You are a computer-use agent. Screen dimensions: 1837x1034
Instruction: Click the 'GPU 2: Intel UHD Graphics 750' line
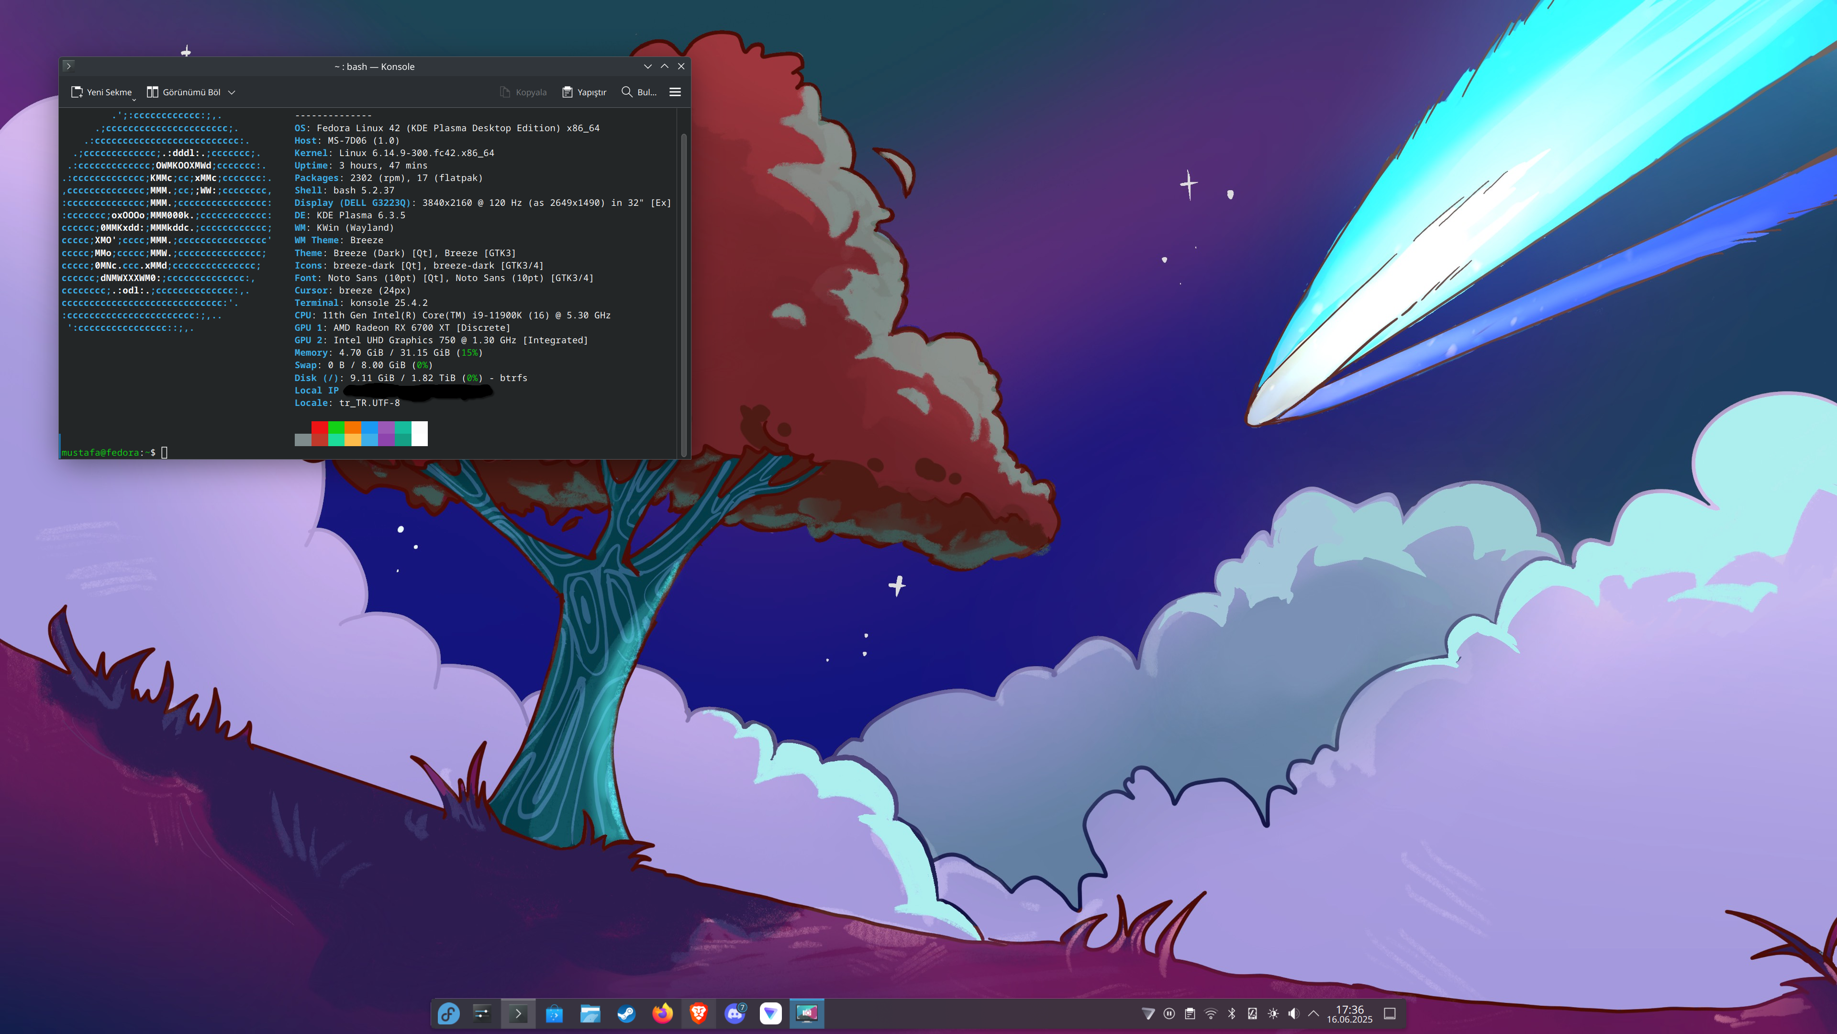(441, 340)
